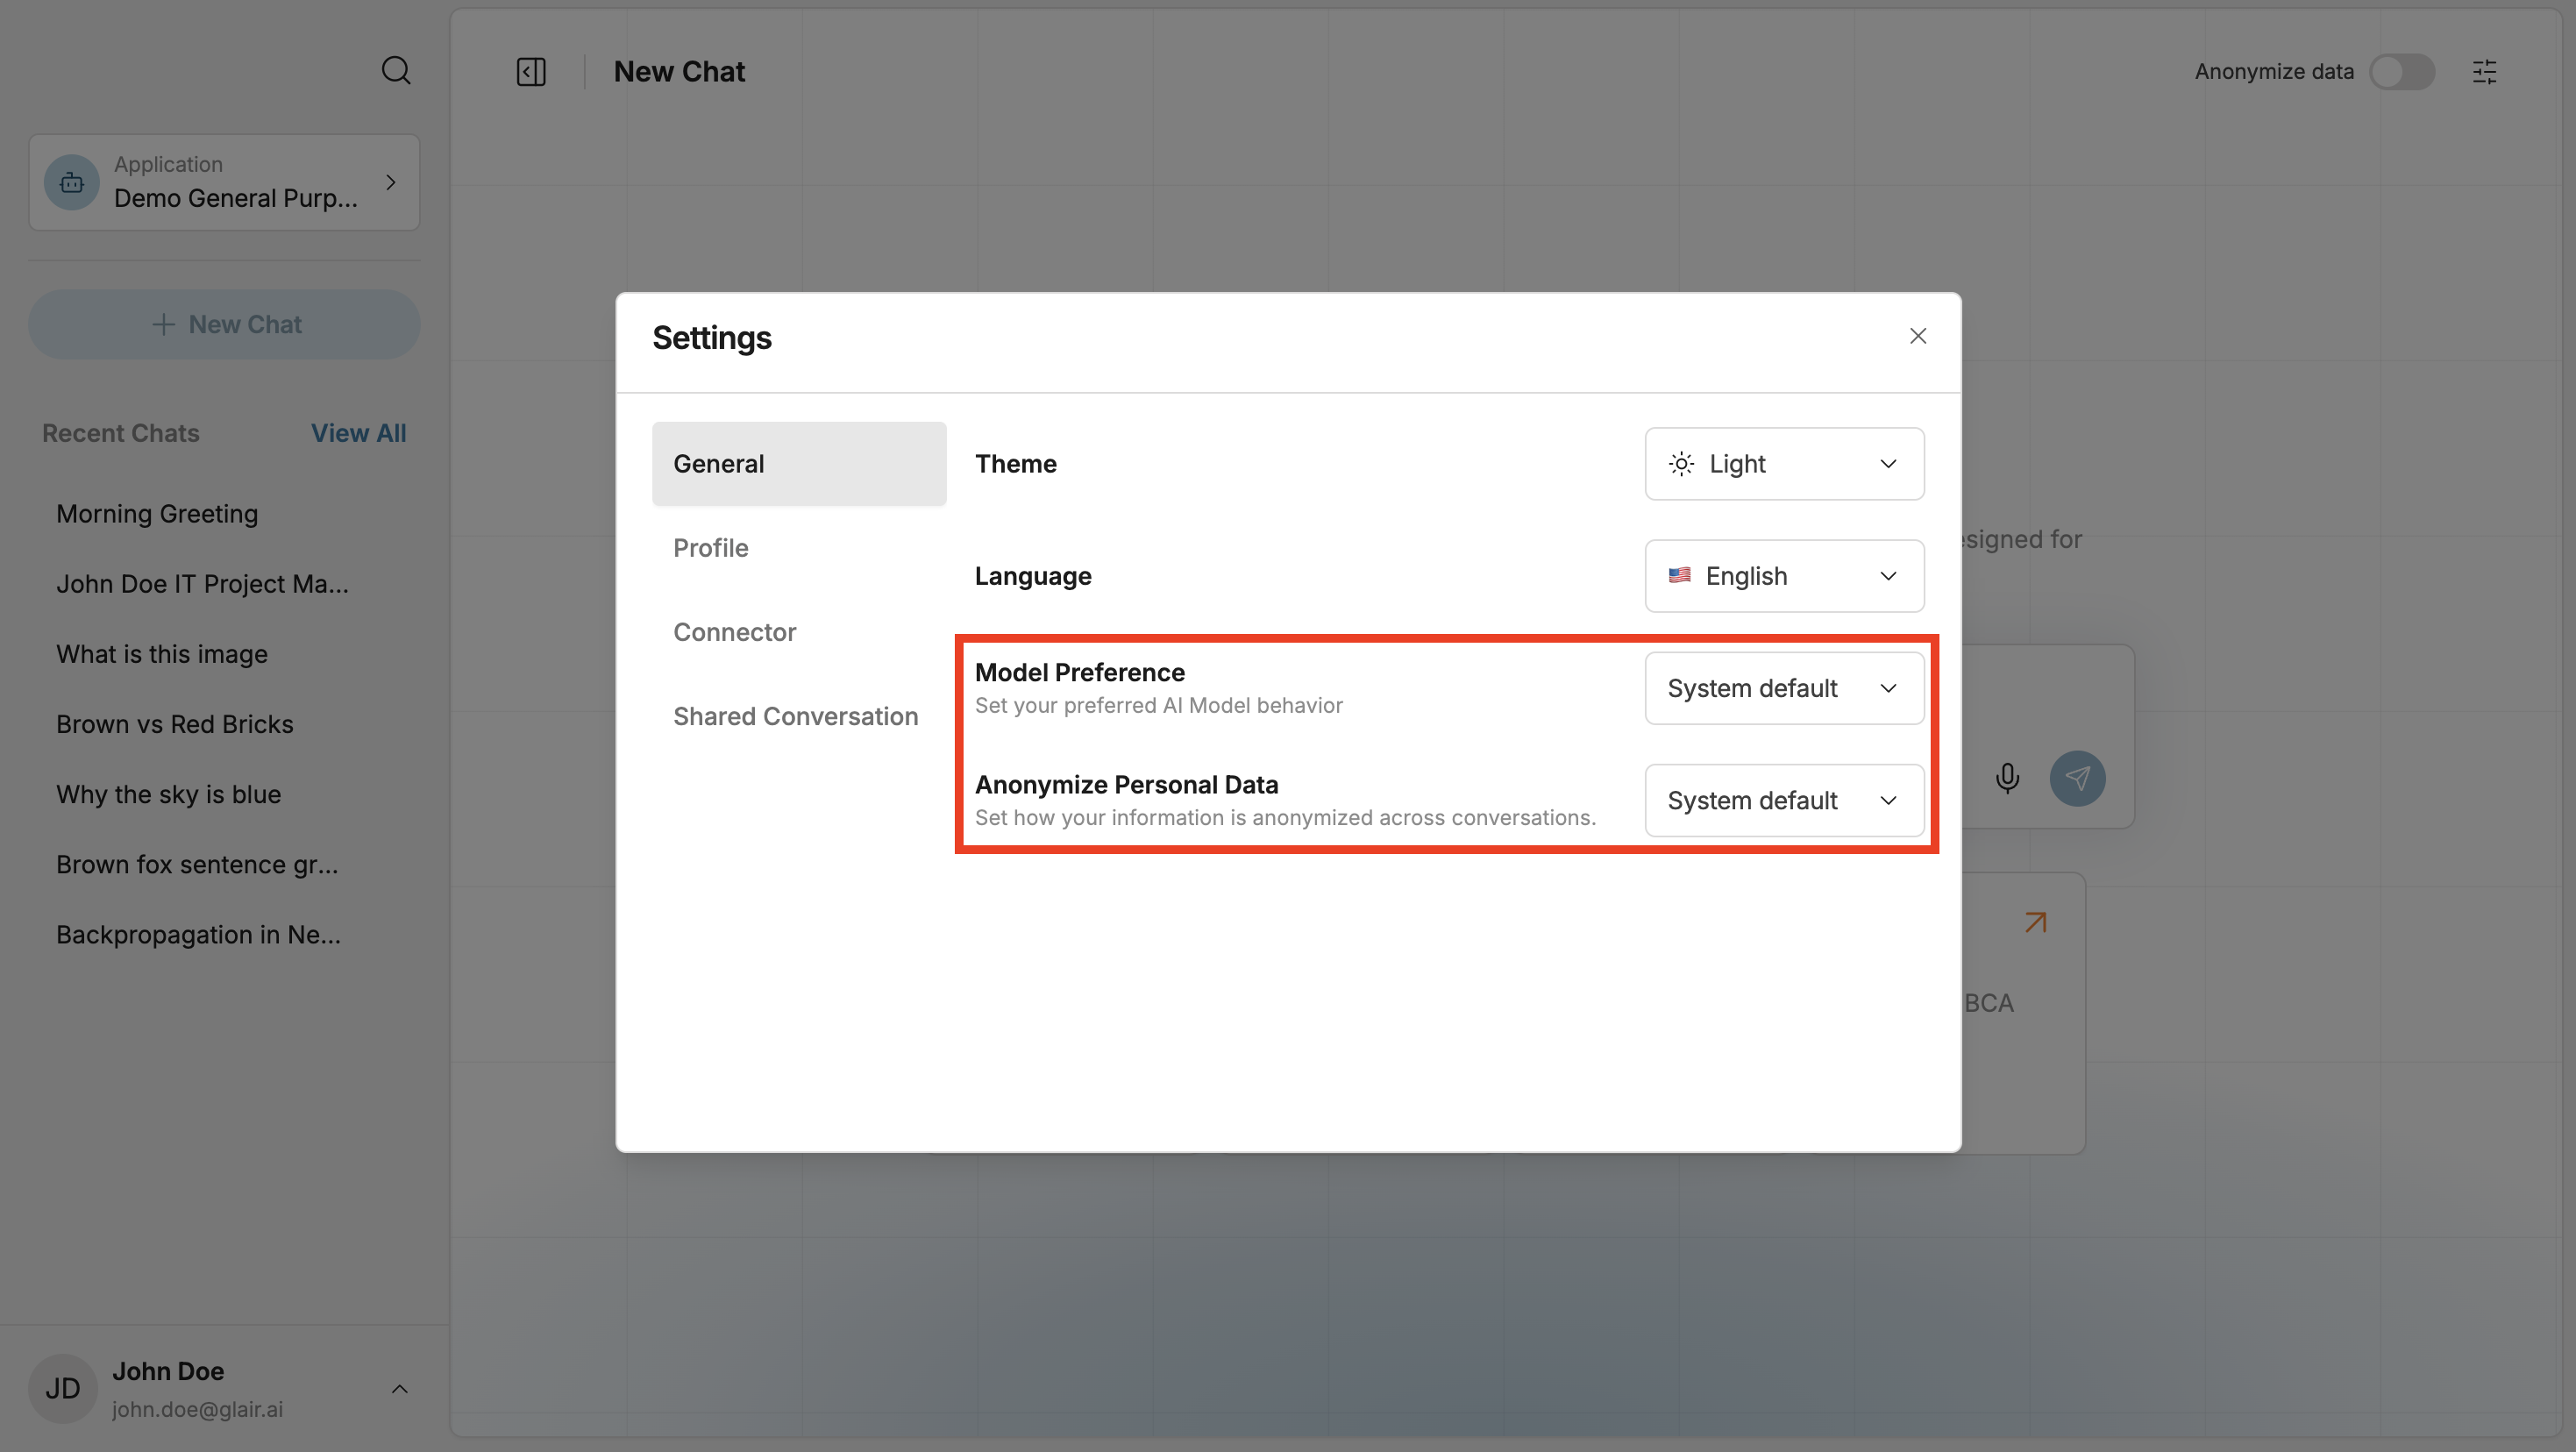Click the JD user avatar

[x=62, y=1388]
